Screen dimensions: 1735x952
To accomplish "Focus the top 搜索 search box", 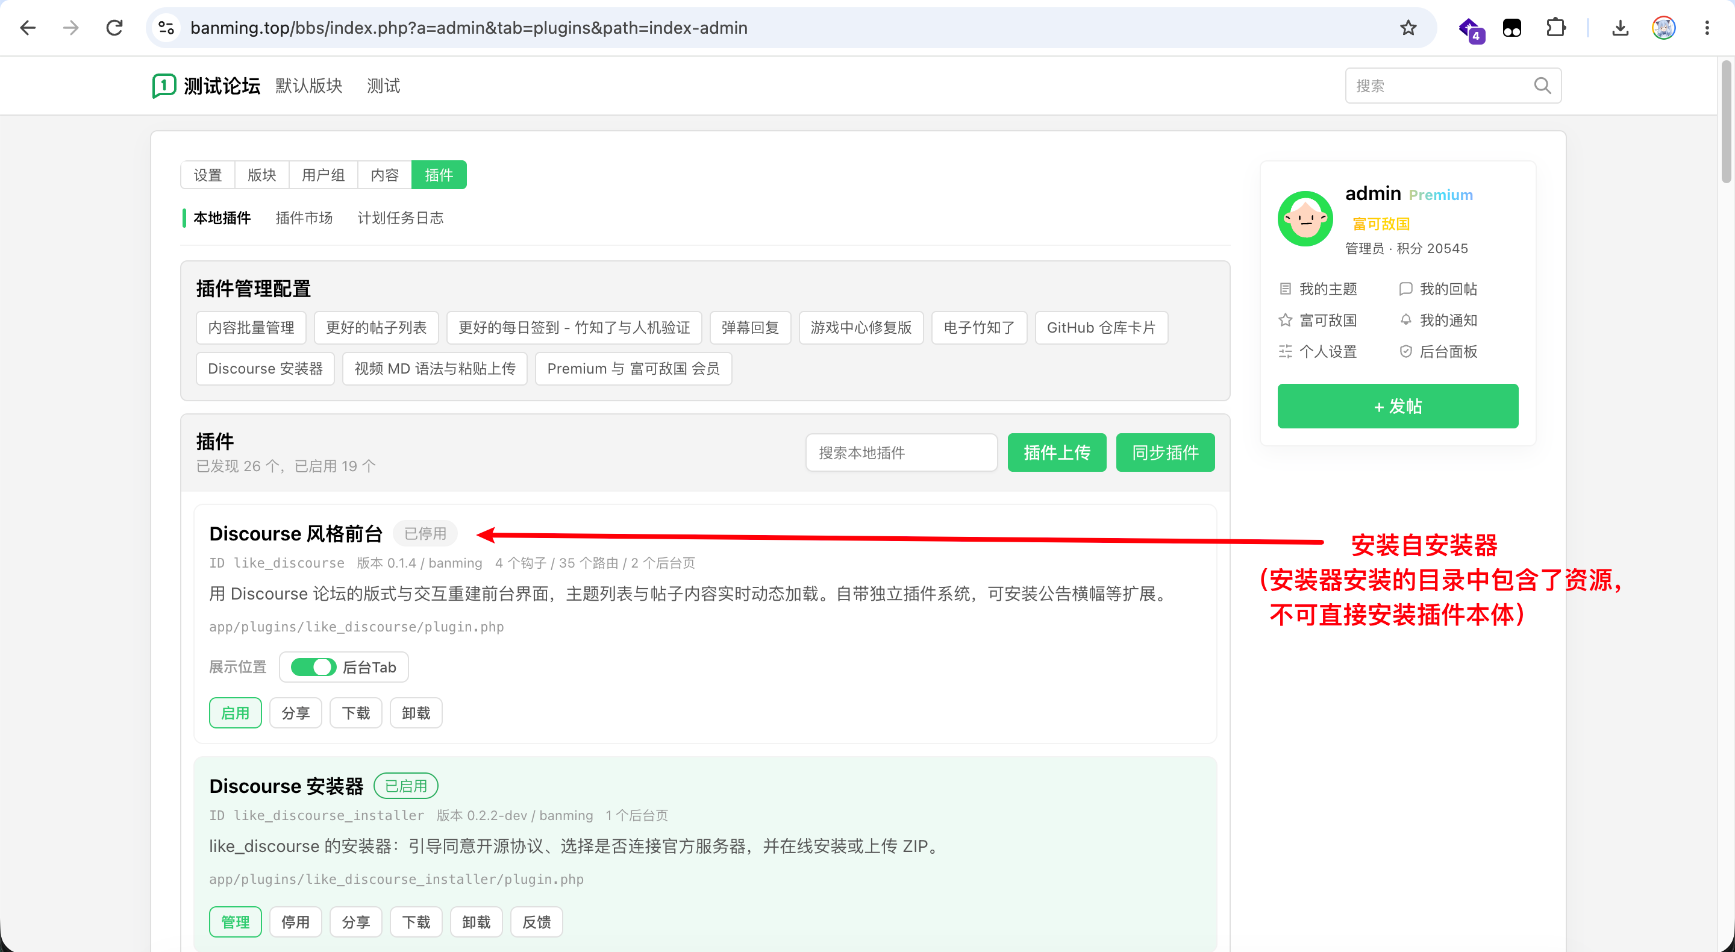I will (1453, 86).
